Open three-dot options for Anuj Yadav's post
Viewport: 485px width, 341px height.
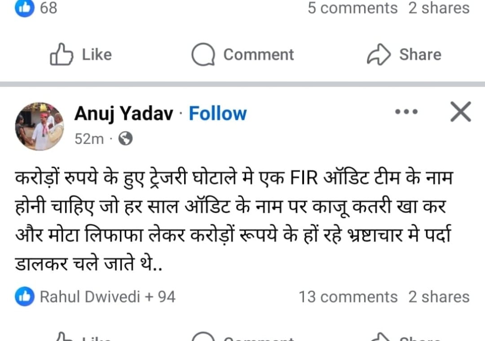406,112
